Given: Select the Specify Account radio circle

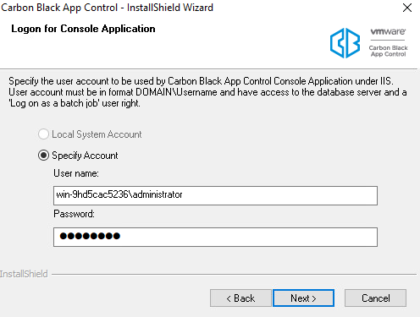Looking at the screenshot, I should pos(43,156).
